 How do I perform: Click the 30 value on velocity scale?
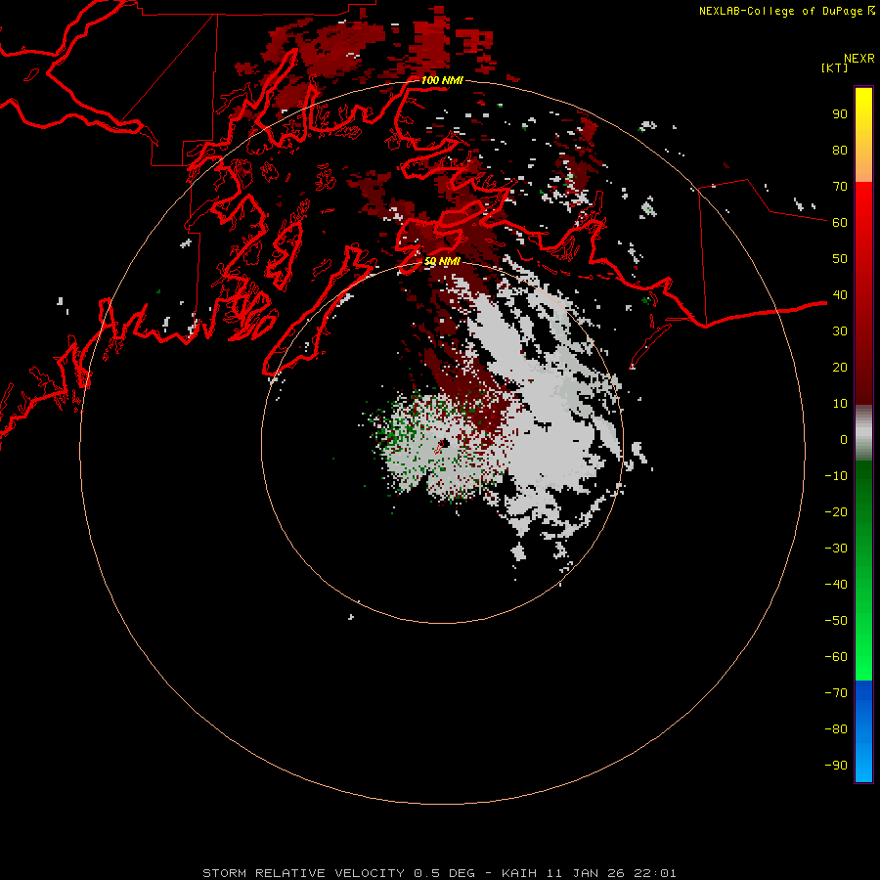(x=840, y=331)
